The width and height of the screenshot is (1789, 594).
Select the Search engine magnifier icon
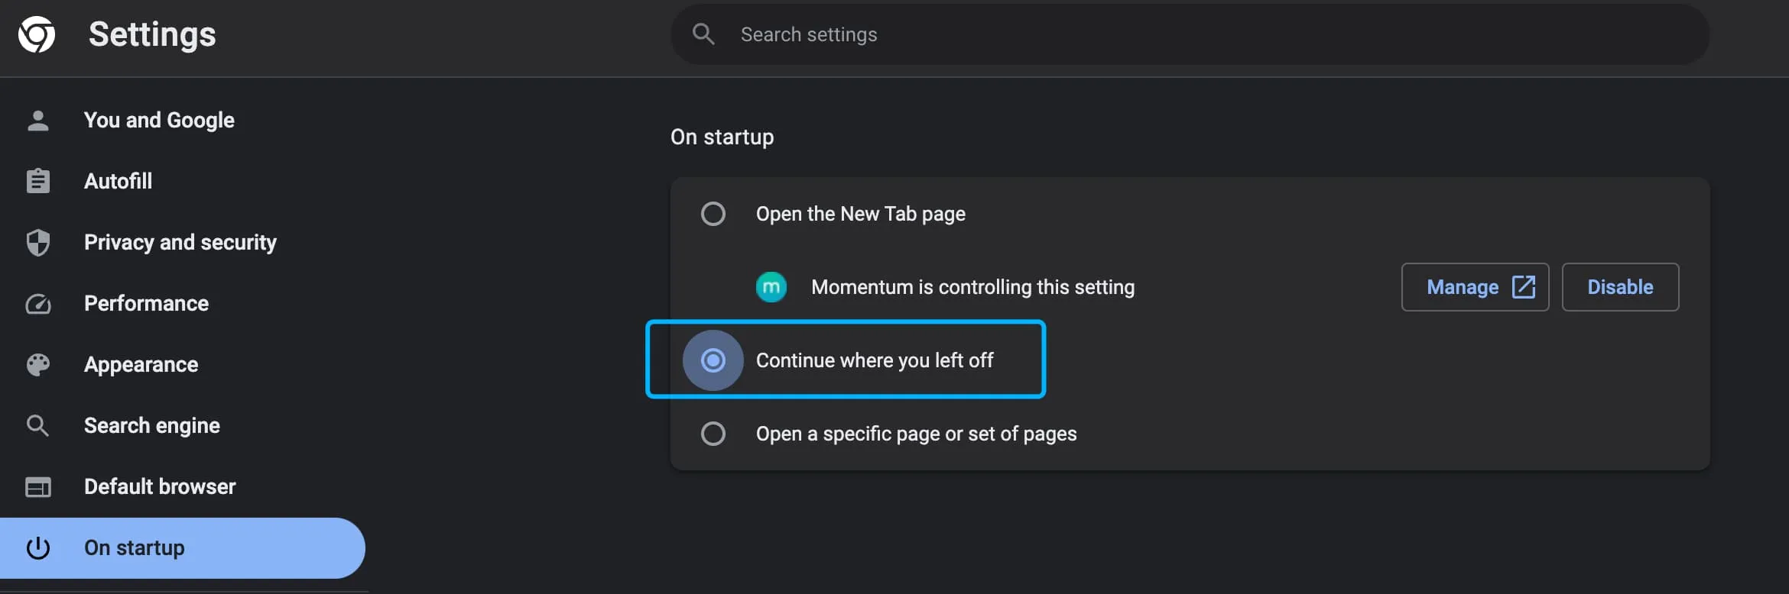(x=37, y=425)
